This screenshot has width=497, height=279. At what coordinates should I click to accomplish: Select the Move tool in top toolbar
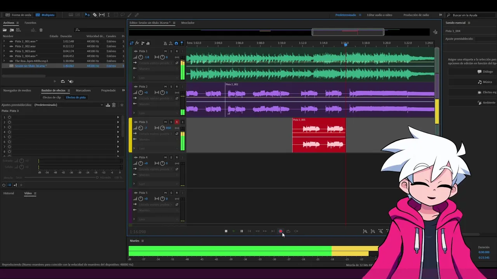pyautogui.click(x=87, y=15)
